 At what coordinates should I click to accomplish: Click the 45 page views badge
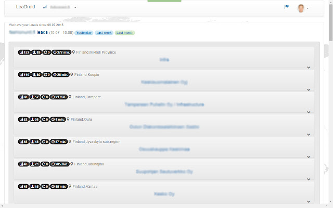point(23,186)
